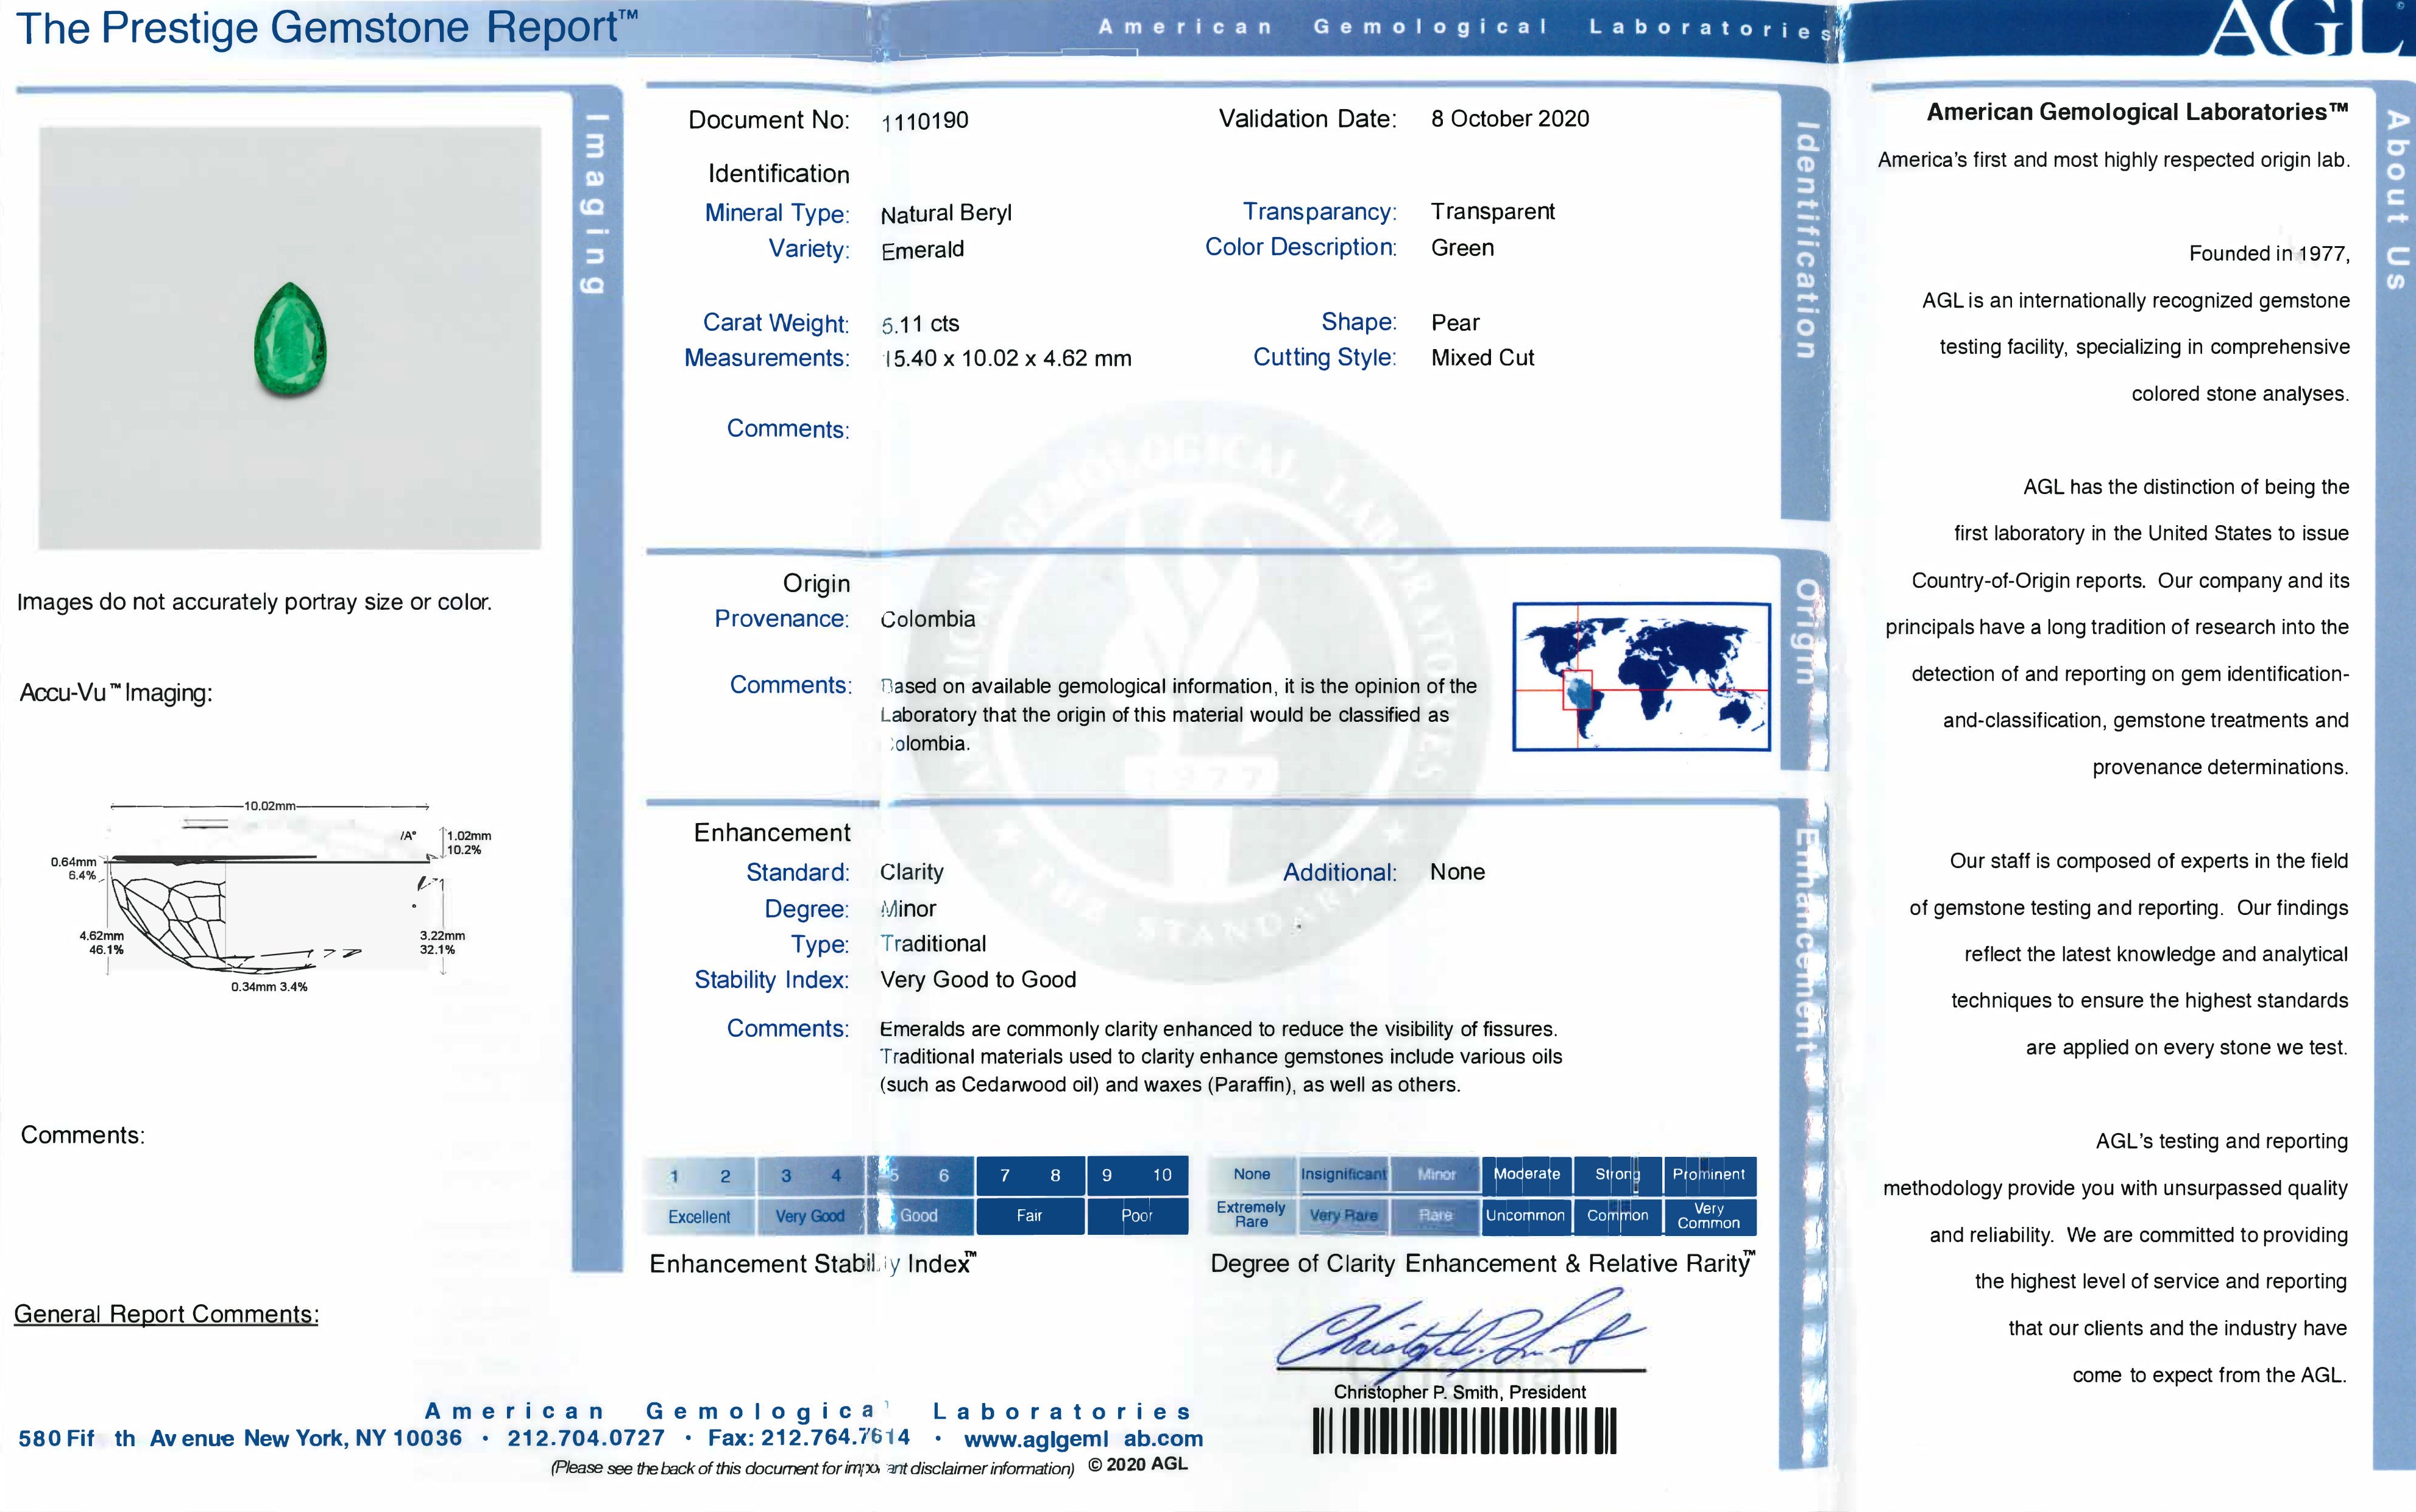Click the Excellent stability index cell
The height and width of the screenshot is (1512, 2416).
699,1216
